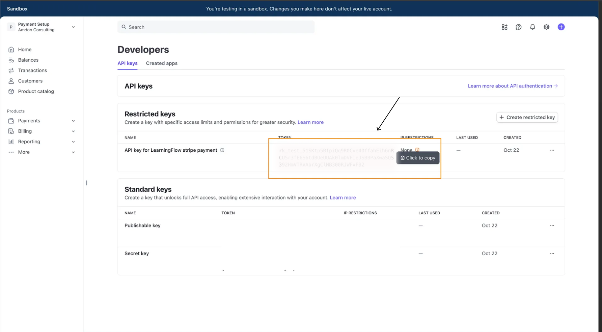
Task: Open the notifications bell icon
Action: coord(533,27)
